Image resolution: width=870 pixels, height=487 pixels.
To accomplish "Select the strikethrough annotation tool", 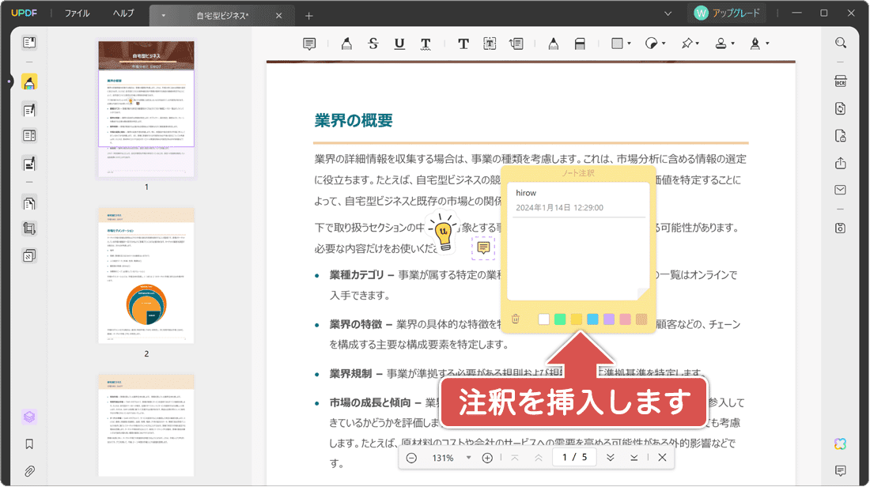I will tap(373, 43).
